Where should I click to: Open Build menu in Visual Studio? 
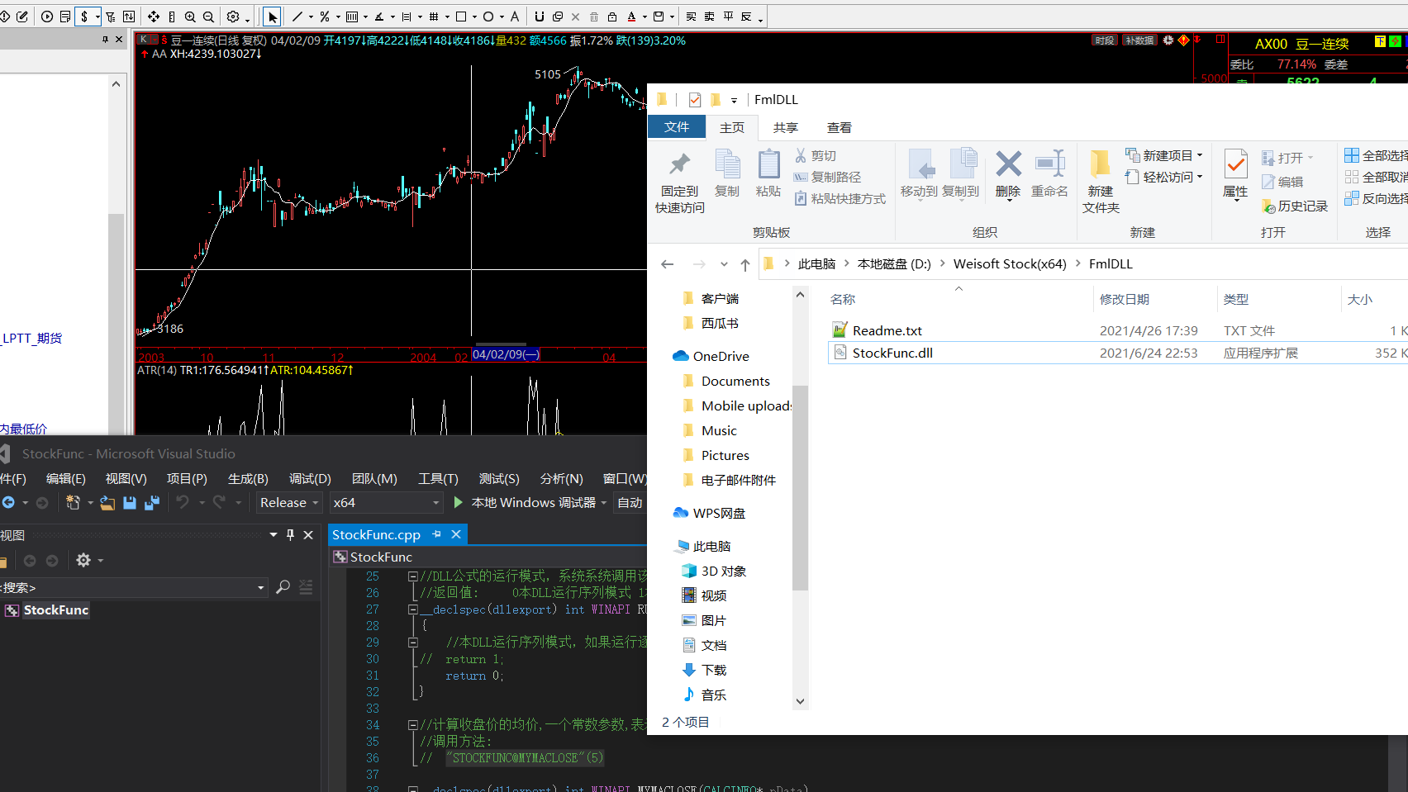pos(248,478)
